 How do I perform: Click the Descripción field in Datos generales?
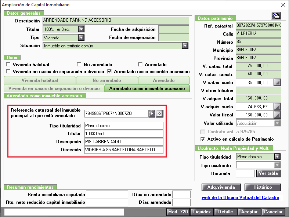[x=116, y=21]
